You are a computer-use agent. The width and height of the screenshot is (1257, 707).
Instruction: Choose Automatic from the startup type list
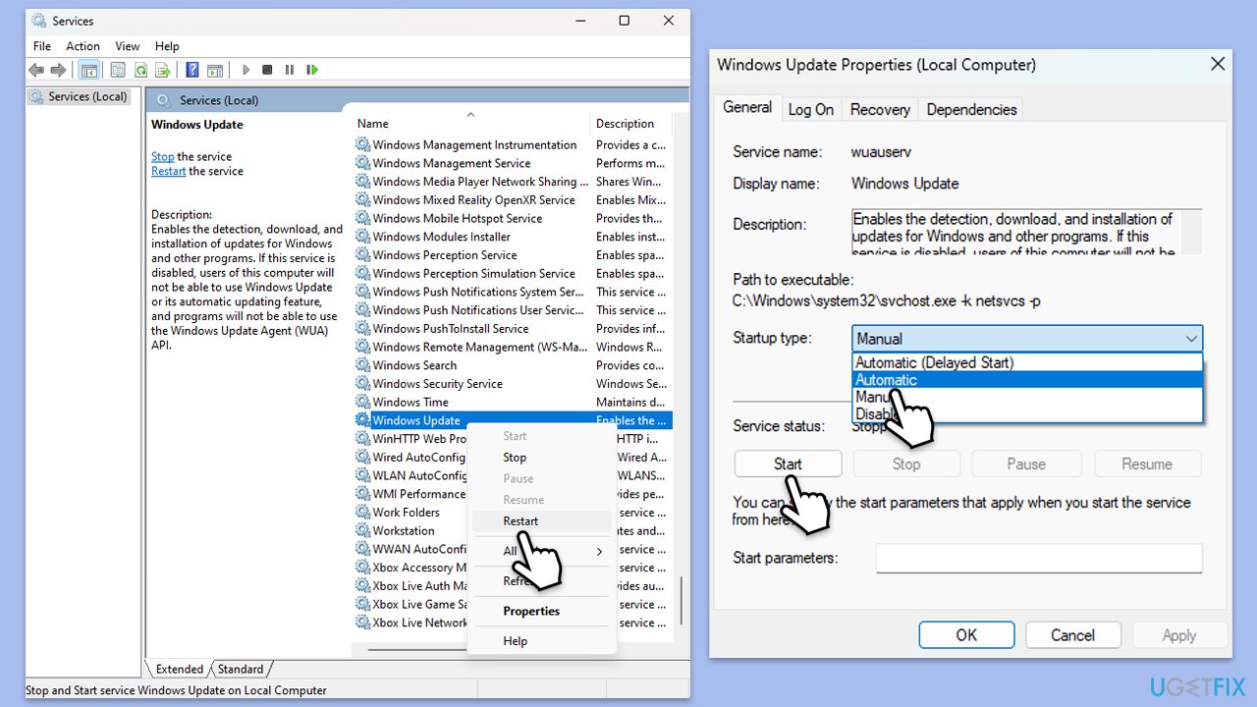[1027, 380]
